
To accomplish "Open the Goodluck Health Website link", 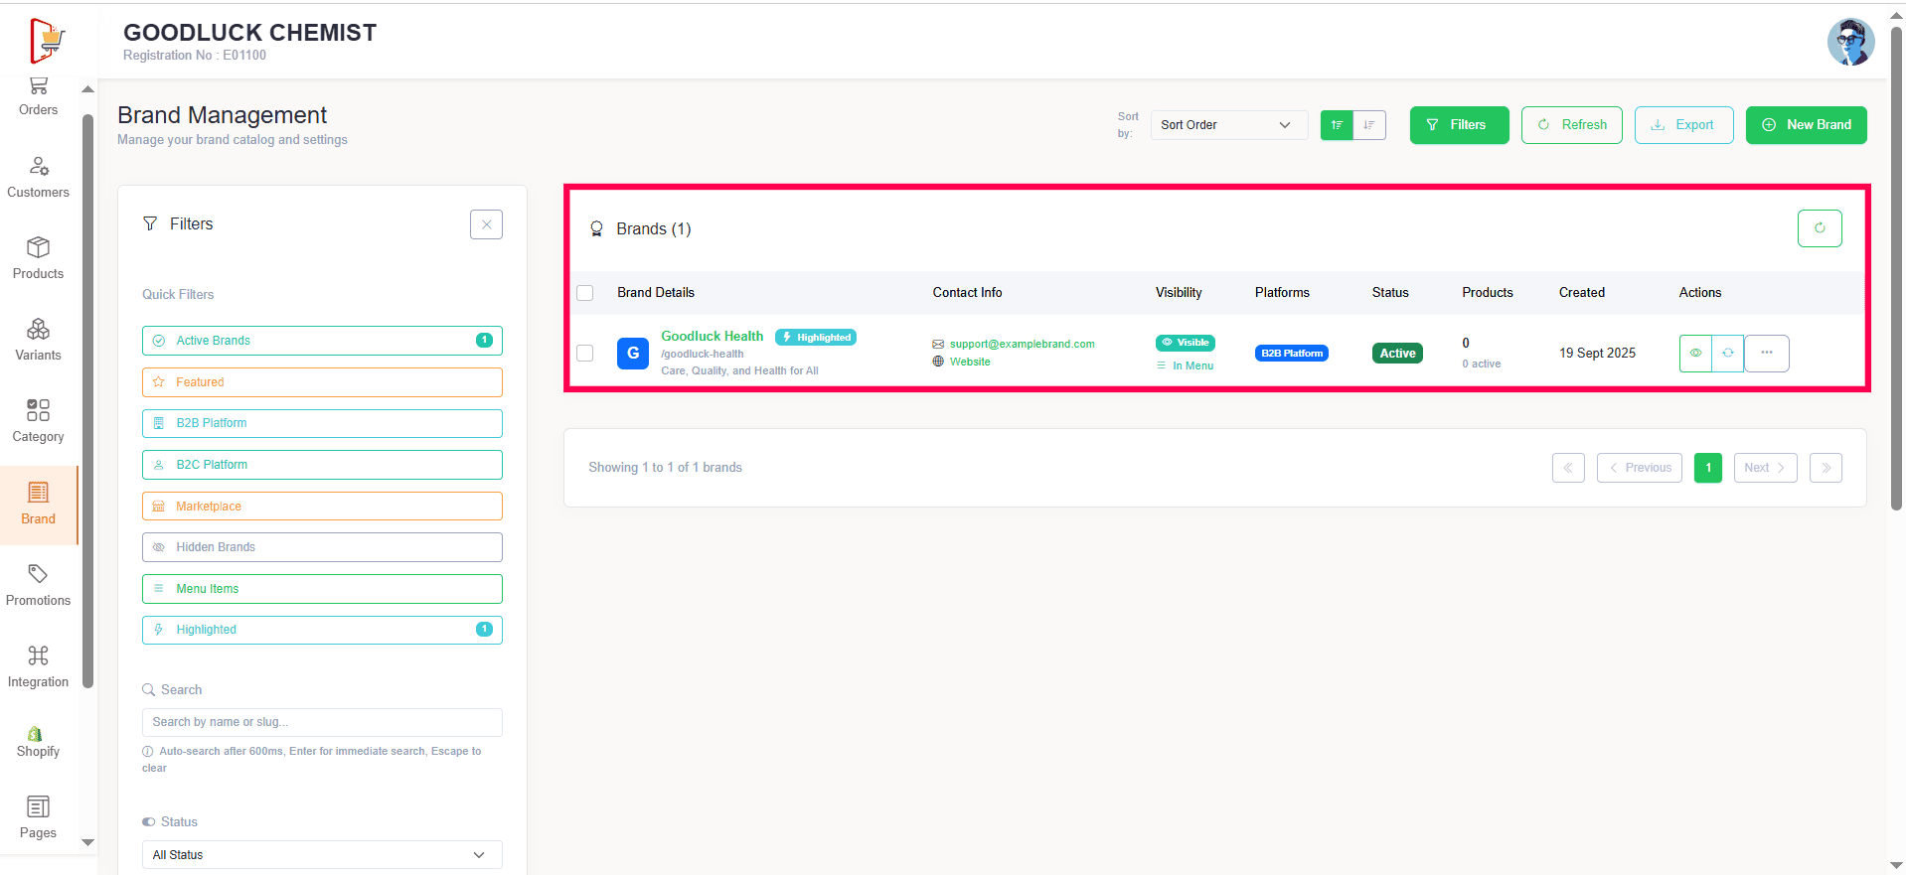I will pos(969,362).
